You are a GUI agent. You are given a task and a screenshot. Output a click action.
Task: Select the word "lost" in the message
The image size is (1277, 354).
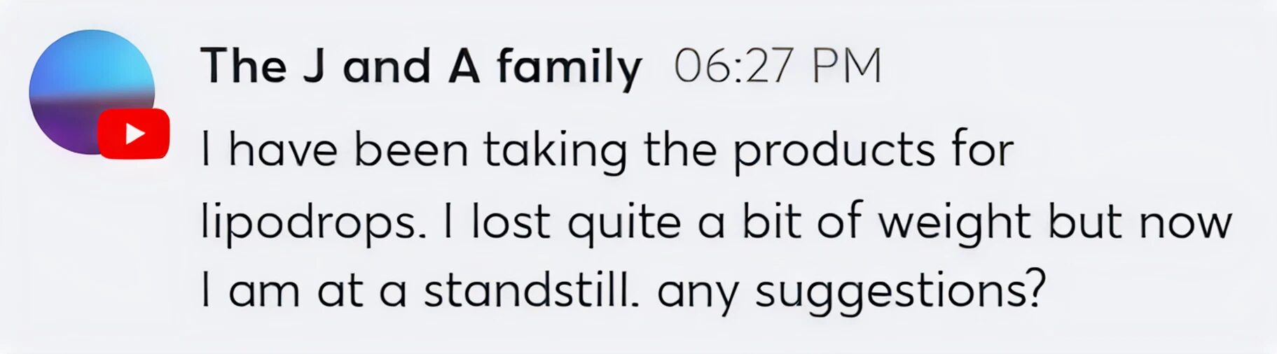[x=511, y=222]
